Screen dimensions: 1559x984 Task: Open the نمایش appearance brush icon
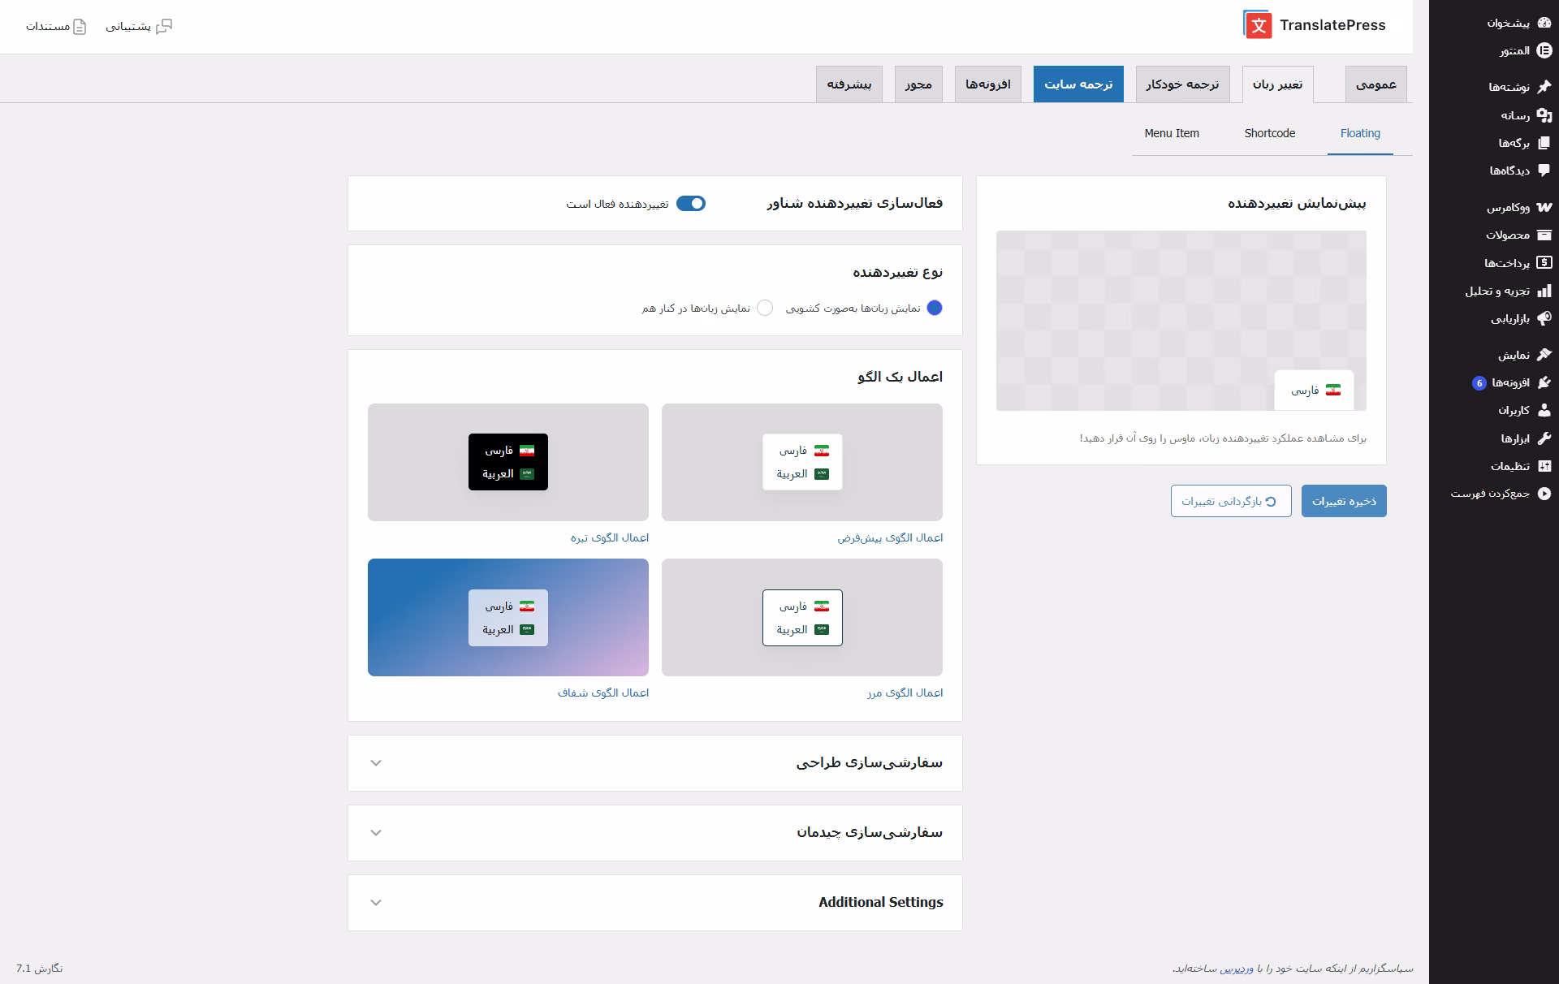(x=1544, y=355)
